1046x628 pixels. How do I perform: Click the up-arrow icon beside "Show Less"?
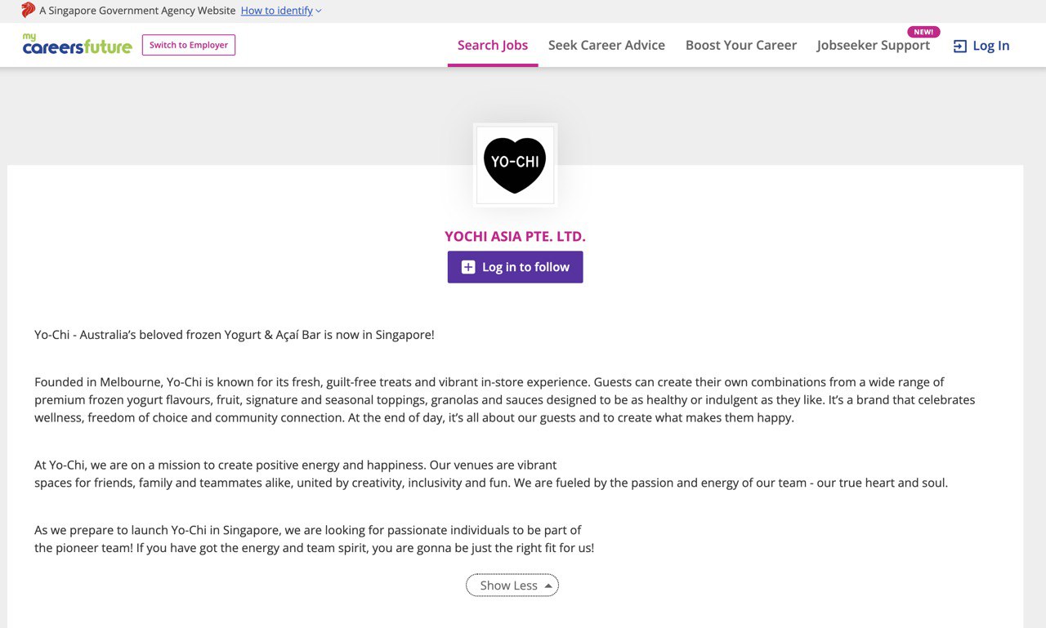click(x=548, y=586)
